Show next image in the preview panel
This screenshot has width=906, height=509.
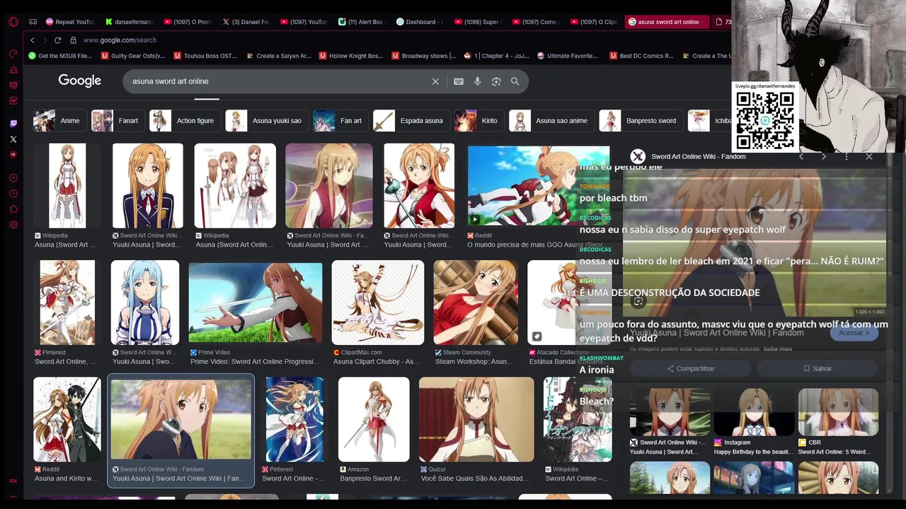click(x=824, y=156)
